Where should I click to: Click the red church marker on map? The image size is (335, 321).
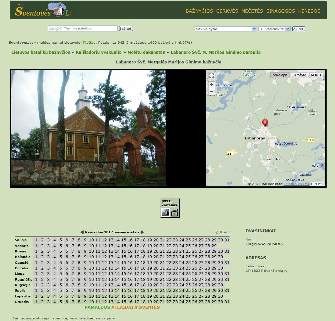[x=265, y=123]
